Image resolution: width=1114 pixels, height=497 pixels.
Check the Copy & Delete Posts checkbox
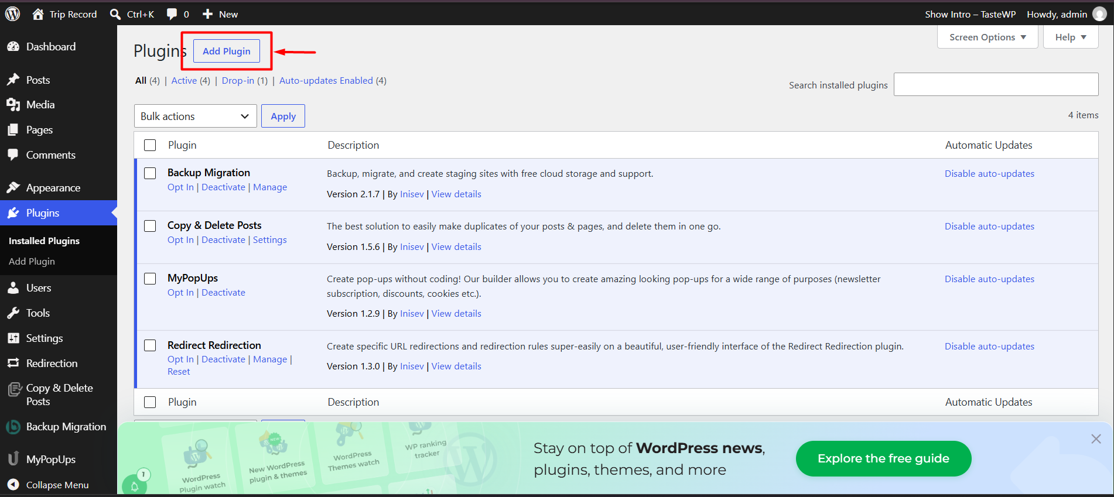coord(150,226)
